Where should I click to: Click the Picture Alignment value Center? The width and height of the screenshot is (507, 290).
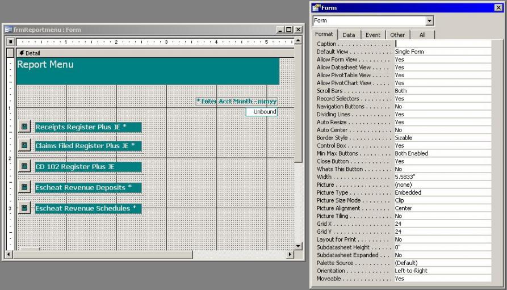pyautogui.click(x=443, y=208)
